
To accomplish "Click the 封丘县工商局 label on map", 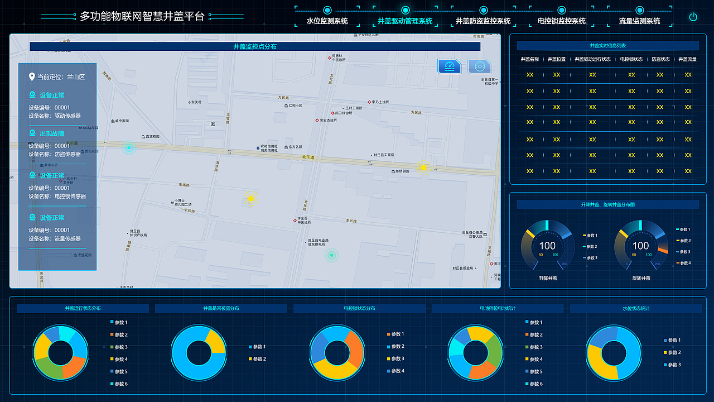I will (x=384, y=155).
